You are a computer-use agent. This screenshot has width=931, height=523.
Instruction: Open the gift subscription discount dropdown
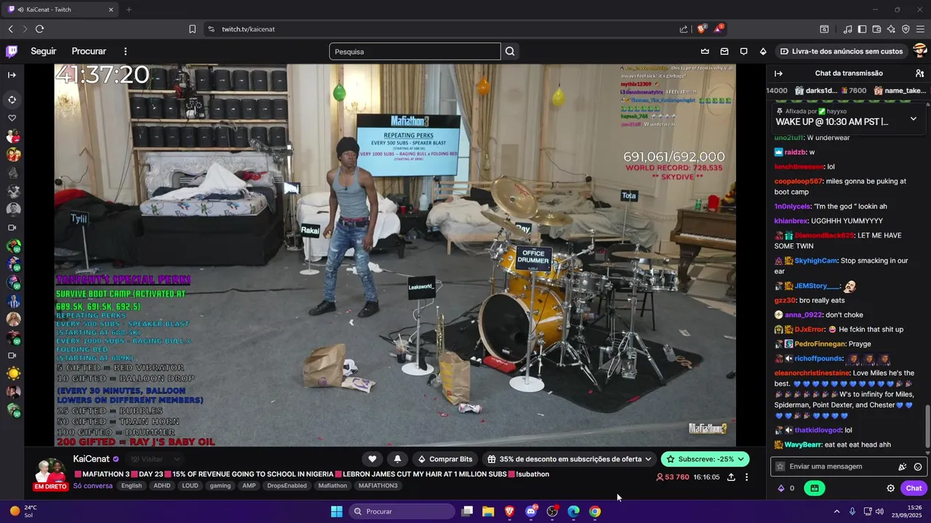(570, 459)
